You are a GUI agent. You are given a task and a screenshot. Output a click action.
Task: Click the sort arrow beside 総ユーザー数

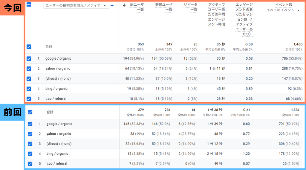click(x=124, y=5)
